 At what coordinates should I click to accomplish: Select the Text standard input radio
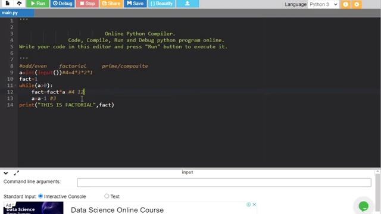point(107,196)
